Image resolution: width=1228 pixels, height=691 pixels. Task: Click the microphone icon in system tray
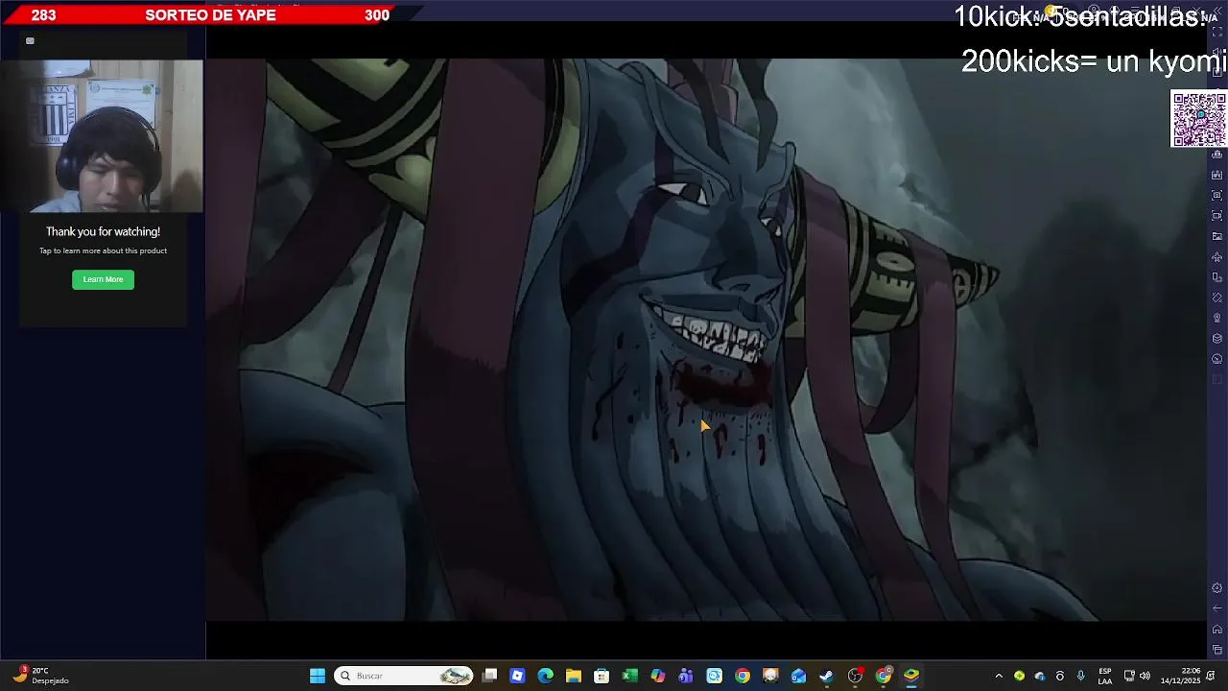1080,676
